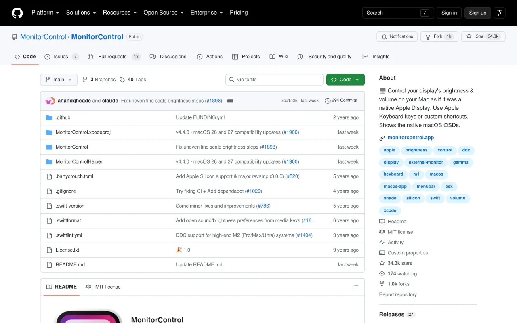The width and height of the screenshot is (517, 323).
Task: Open pull request #520 link
Action: click(292, 176)
